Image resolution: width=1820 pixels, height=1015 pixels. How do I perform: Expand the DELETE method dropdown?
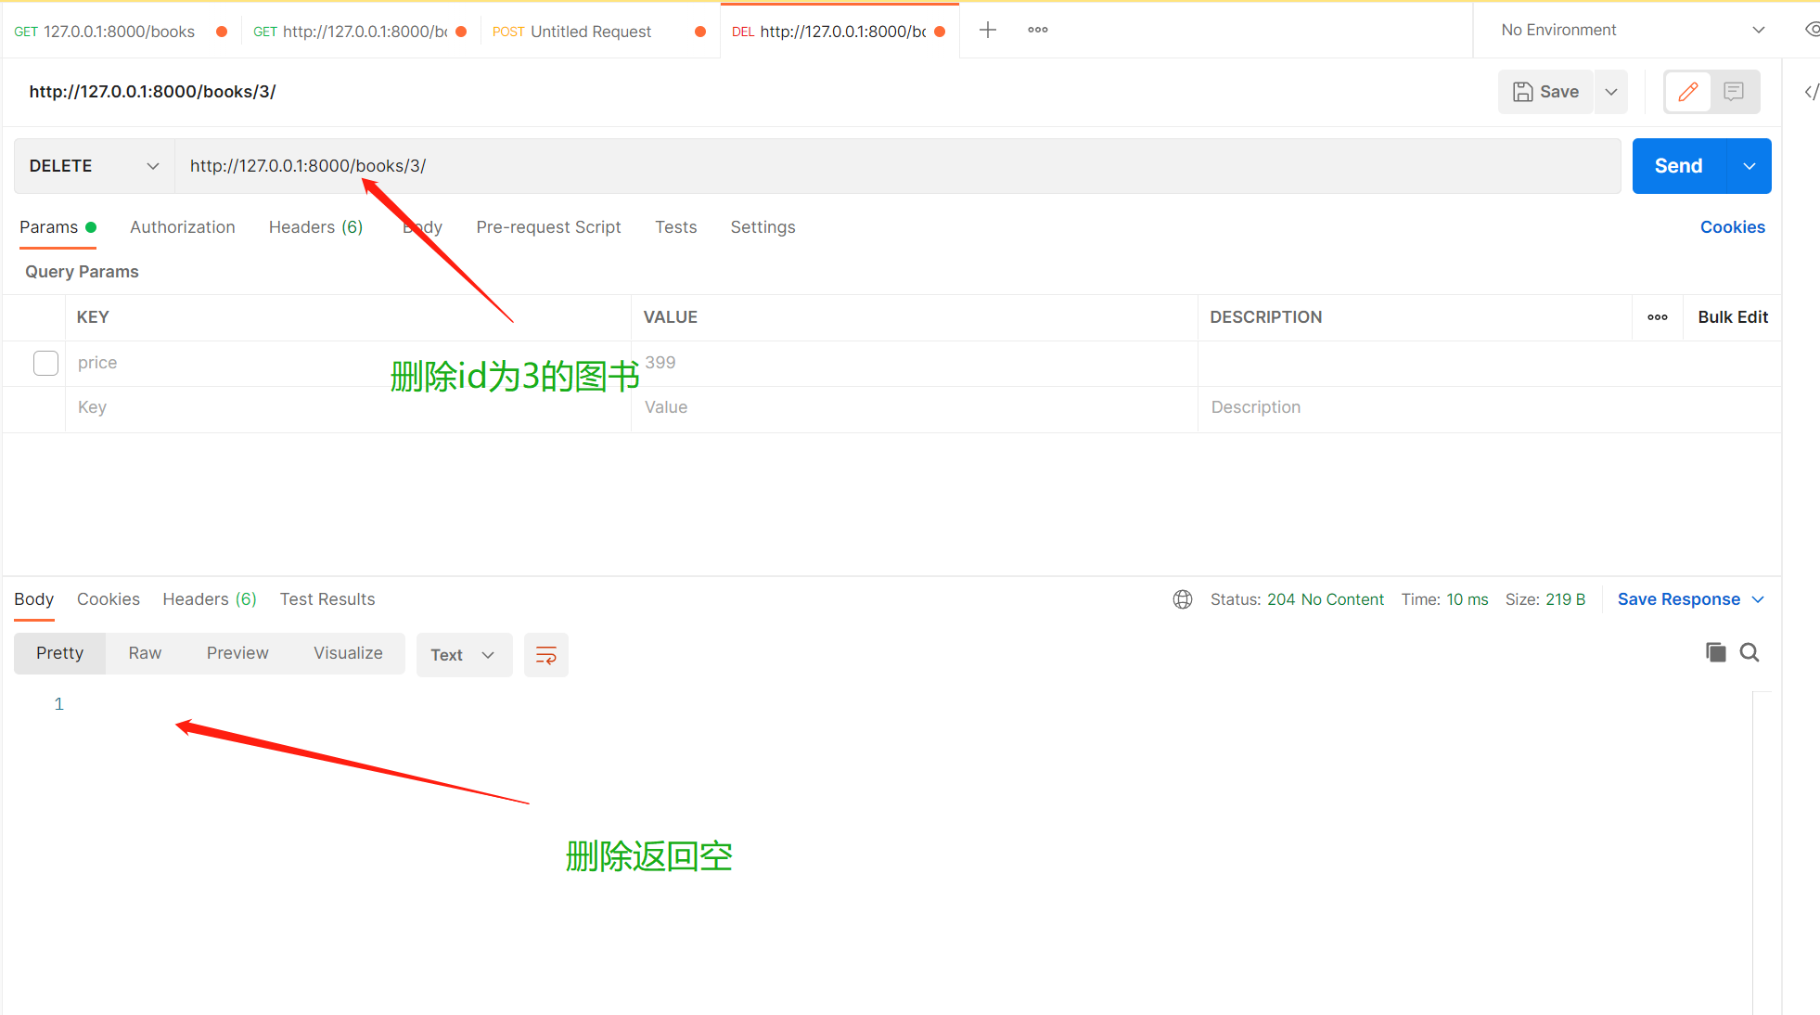point(94,166)
